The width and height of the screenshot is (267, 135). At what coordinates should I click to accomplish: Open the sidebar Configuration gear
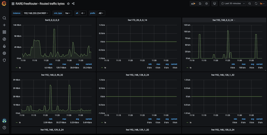tap(5, 53)
